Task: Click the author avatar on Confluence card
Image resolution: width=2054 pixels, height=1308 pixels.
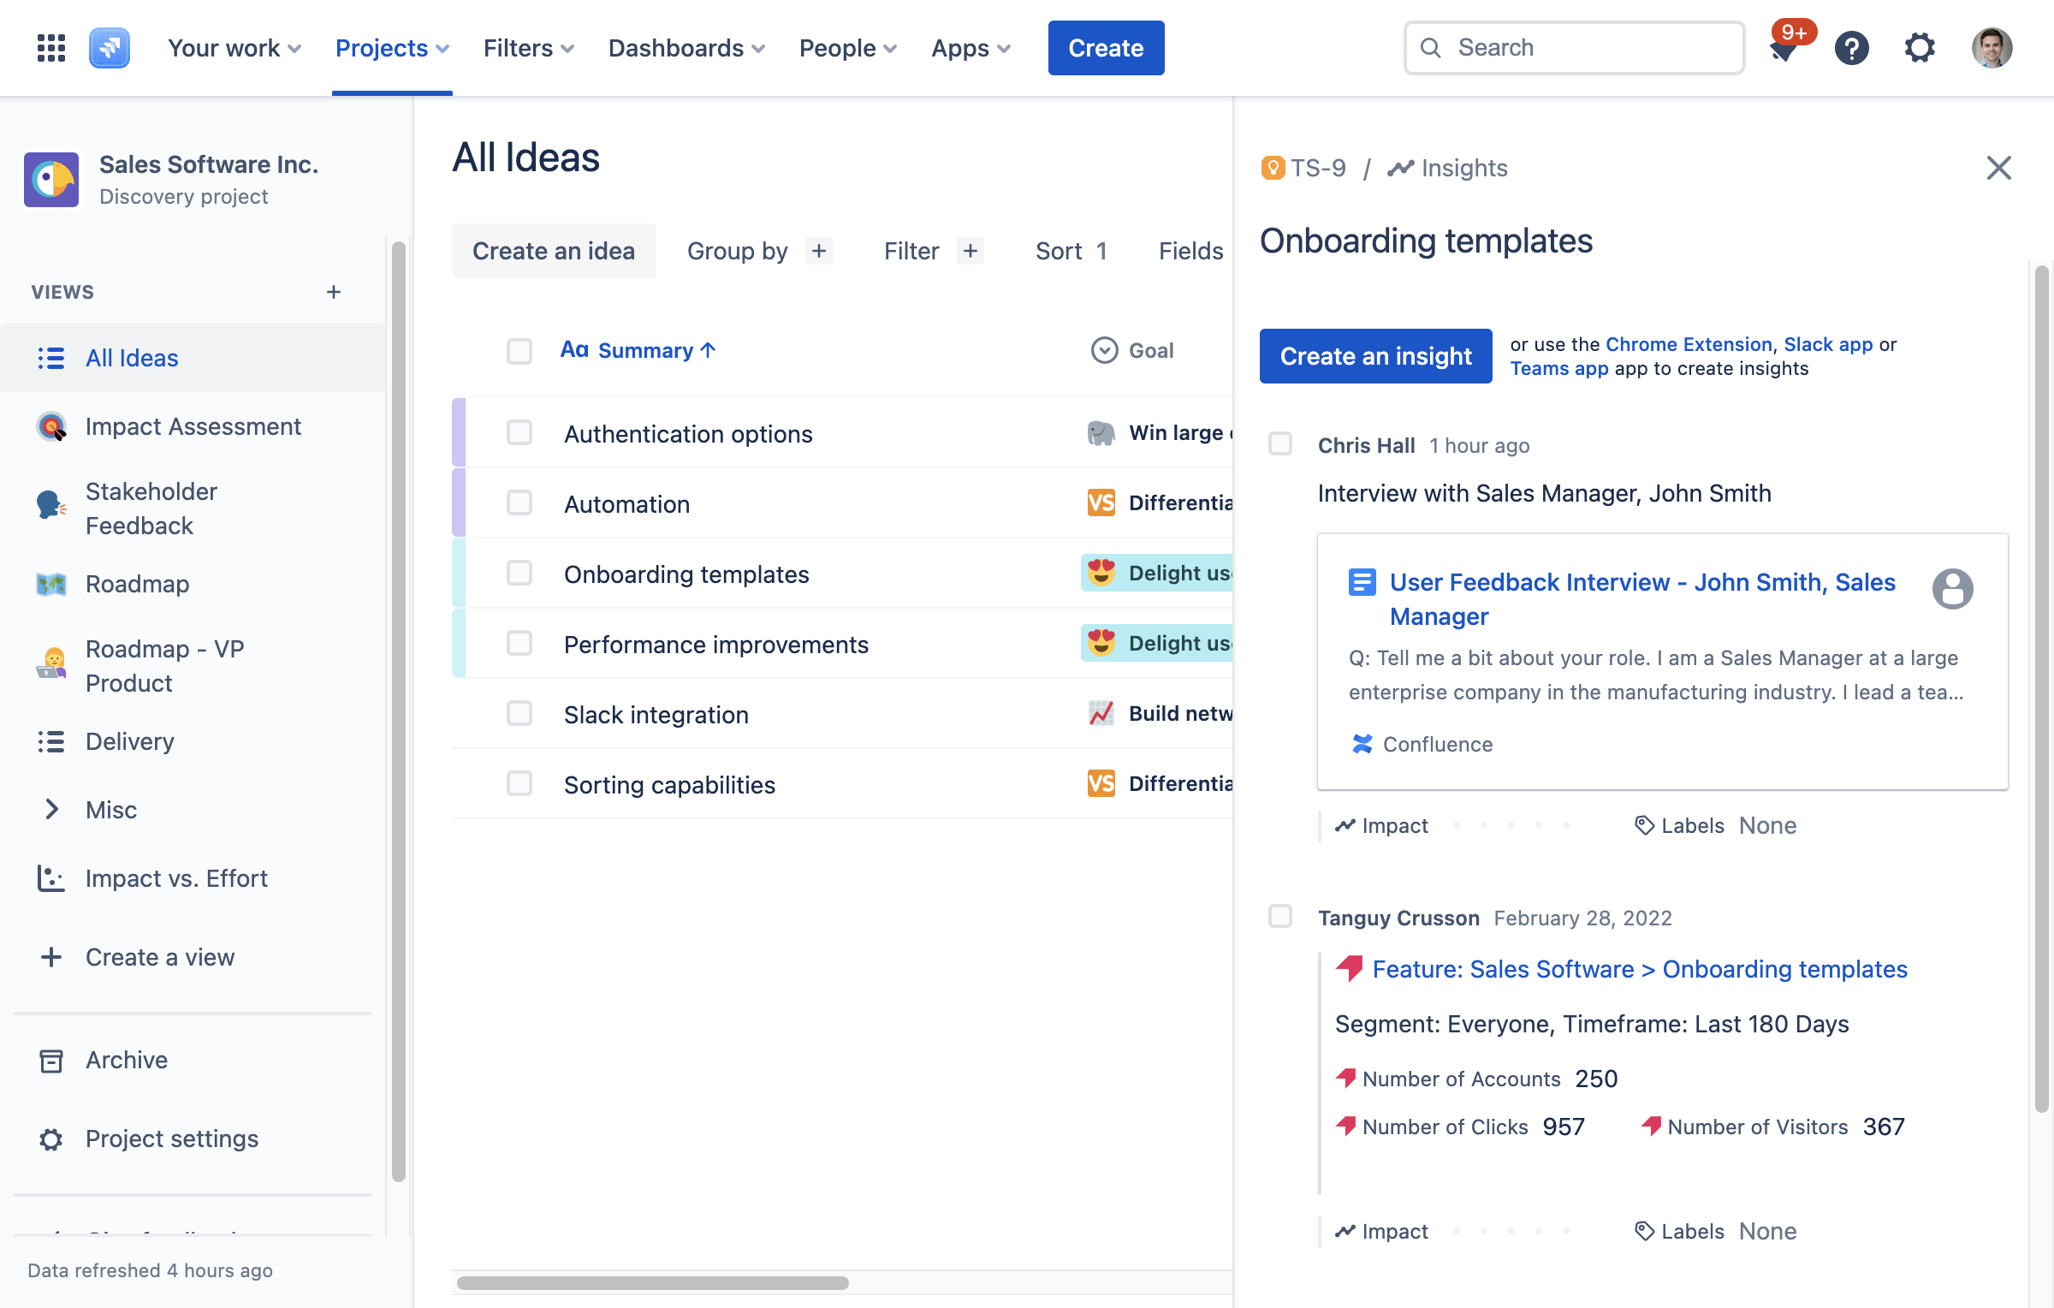Action: pos(1952,589)
